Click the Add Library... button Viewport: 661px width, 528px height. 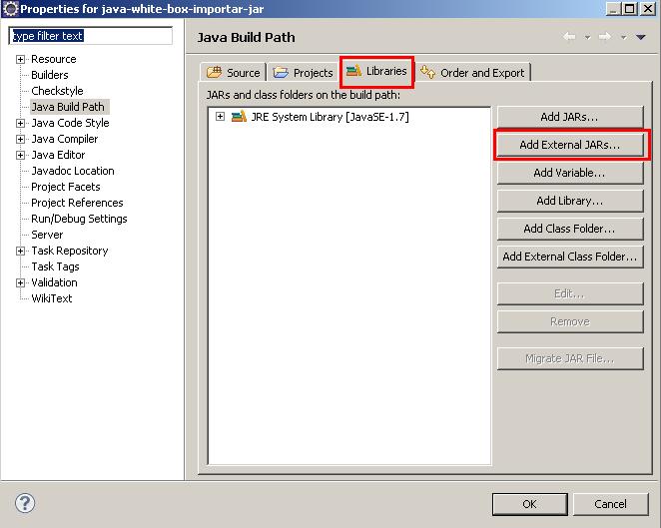point(570,201)
